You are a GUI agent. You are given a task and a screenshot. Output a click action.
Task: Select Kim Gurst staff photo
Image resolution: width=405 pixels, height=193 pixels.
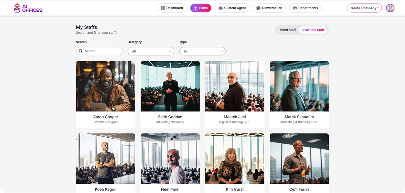(x=235, y=159)
